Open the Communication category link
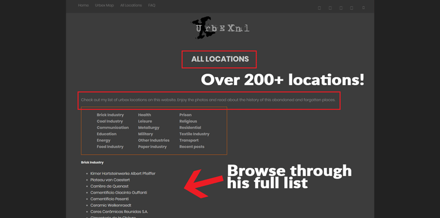This screenshot has height=218, width=440. pos(113,128)
